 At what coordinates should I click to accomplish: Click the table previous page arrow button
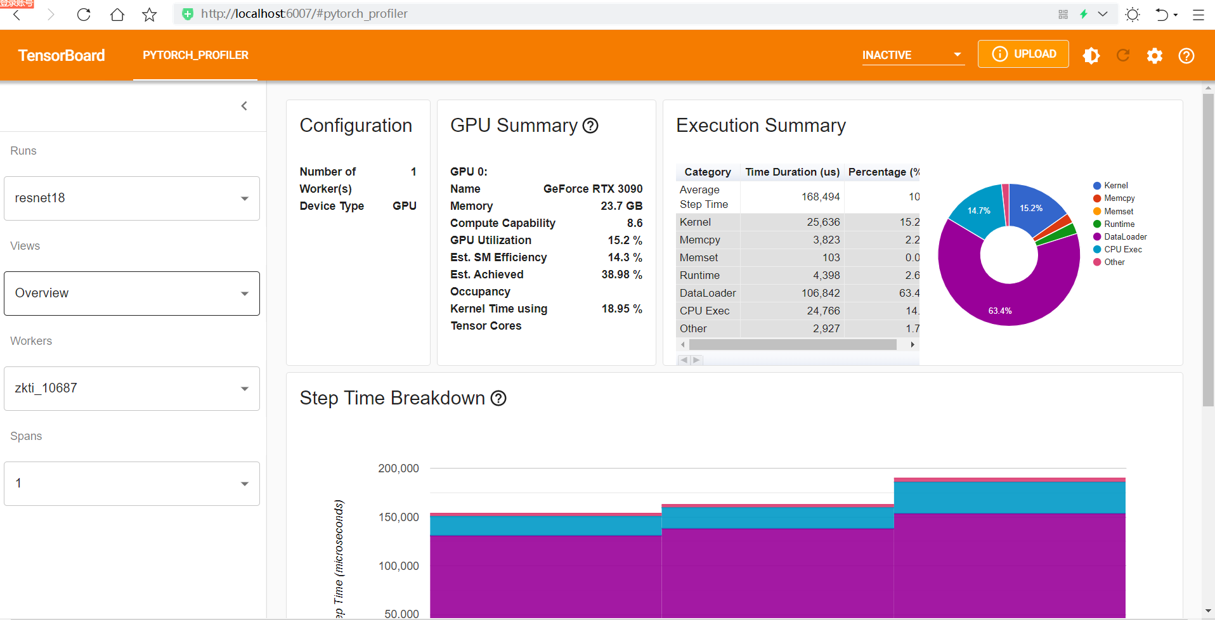(684, 360)
